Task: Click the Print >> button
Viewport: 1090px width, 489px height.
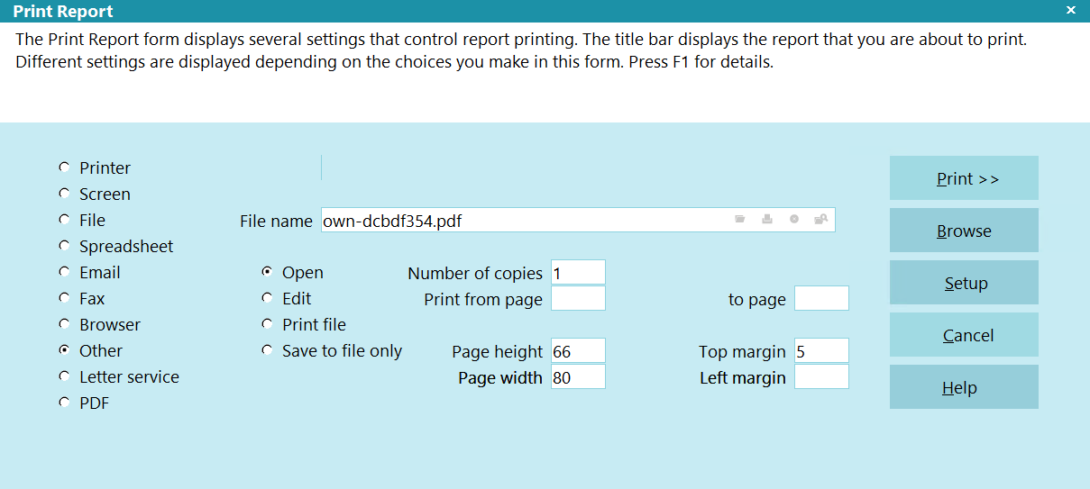Action: coord(964,178)
